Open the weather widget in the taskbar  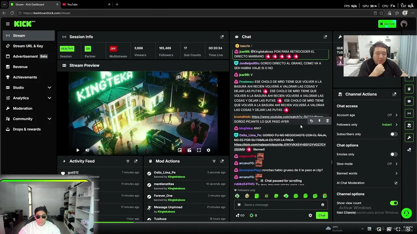(x=334, y=229)
